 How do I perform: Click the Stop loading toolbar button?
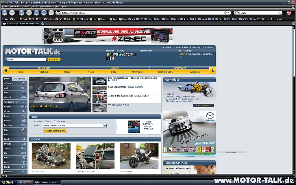[x=29, y=13]
